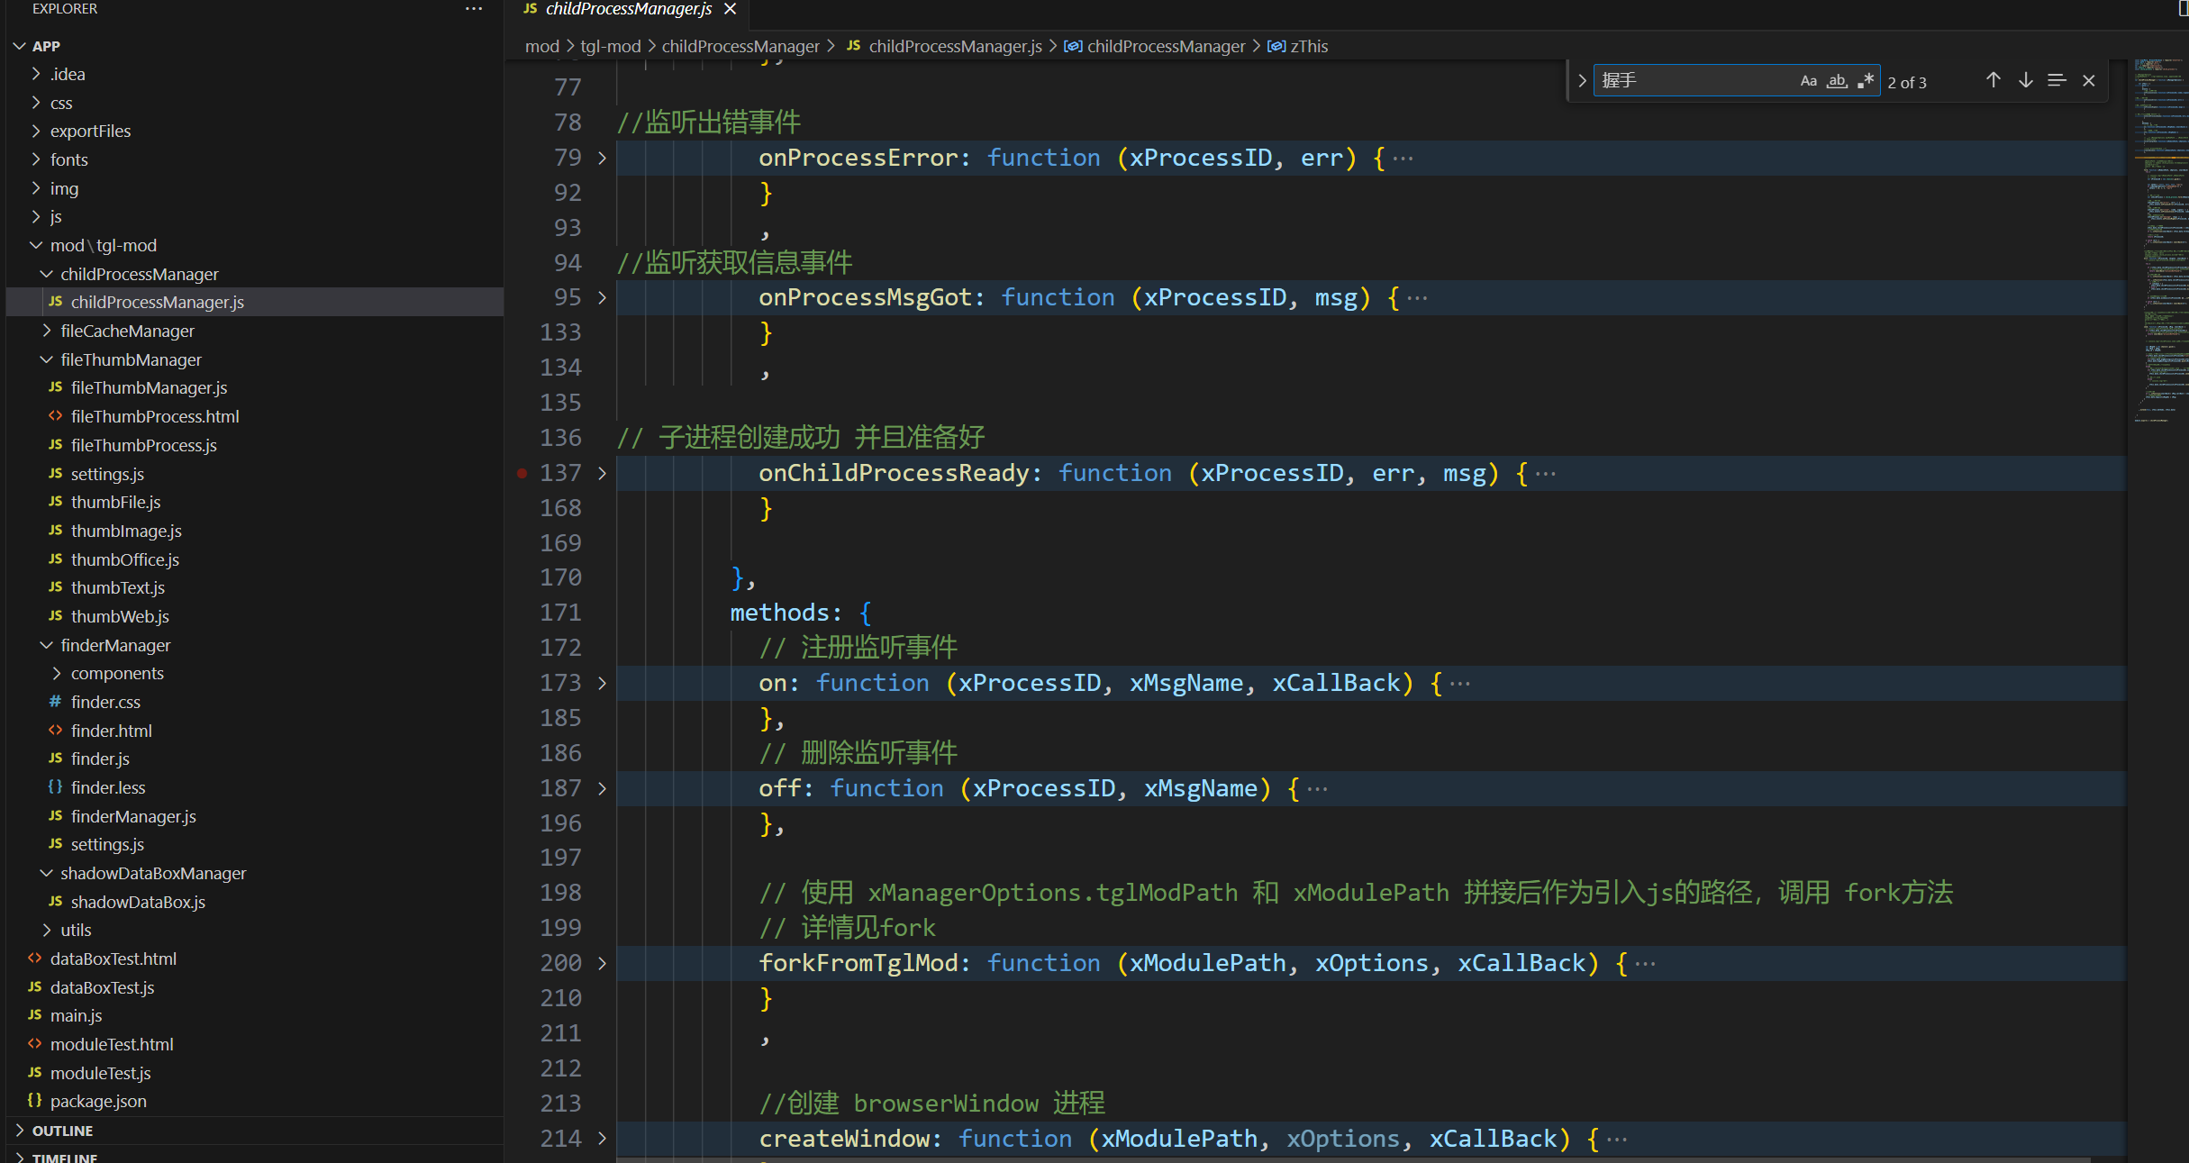Viewport: 2189px width, 1163px height.
Task: Unfold onProcessError function at line 79
Action: pos(602,158)
